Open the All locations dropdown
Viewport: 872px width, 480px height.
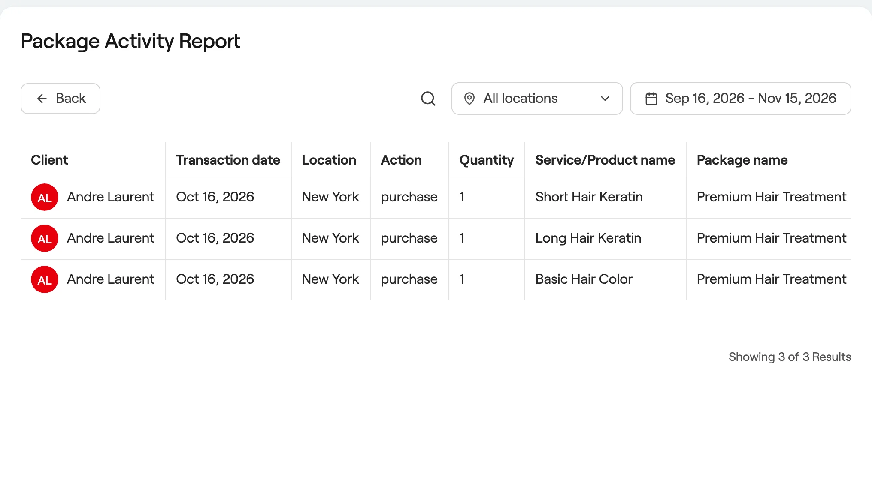537,99
